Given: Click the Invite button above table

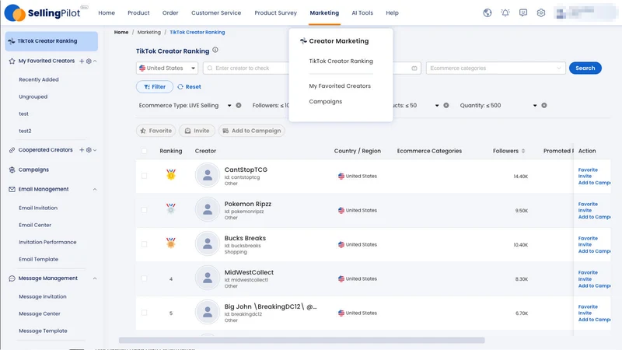Looking at the screenshot, I should [197, 131].
